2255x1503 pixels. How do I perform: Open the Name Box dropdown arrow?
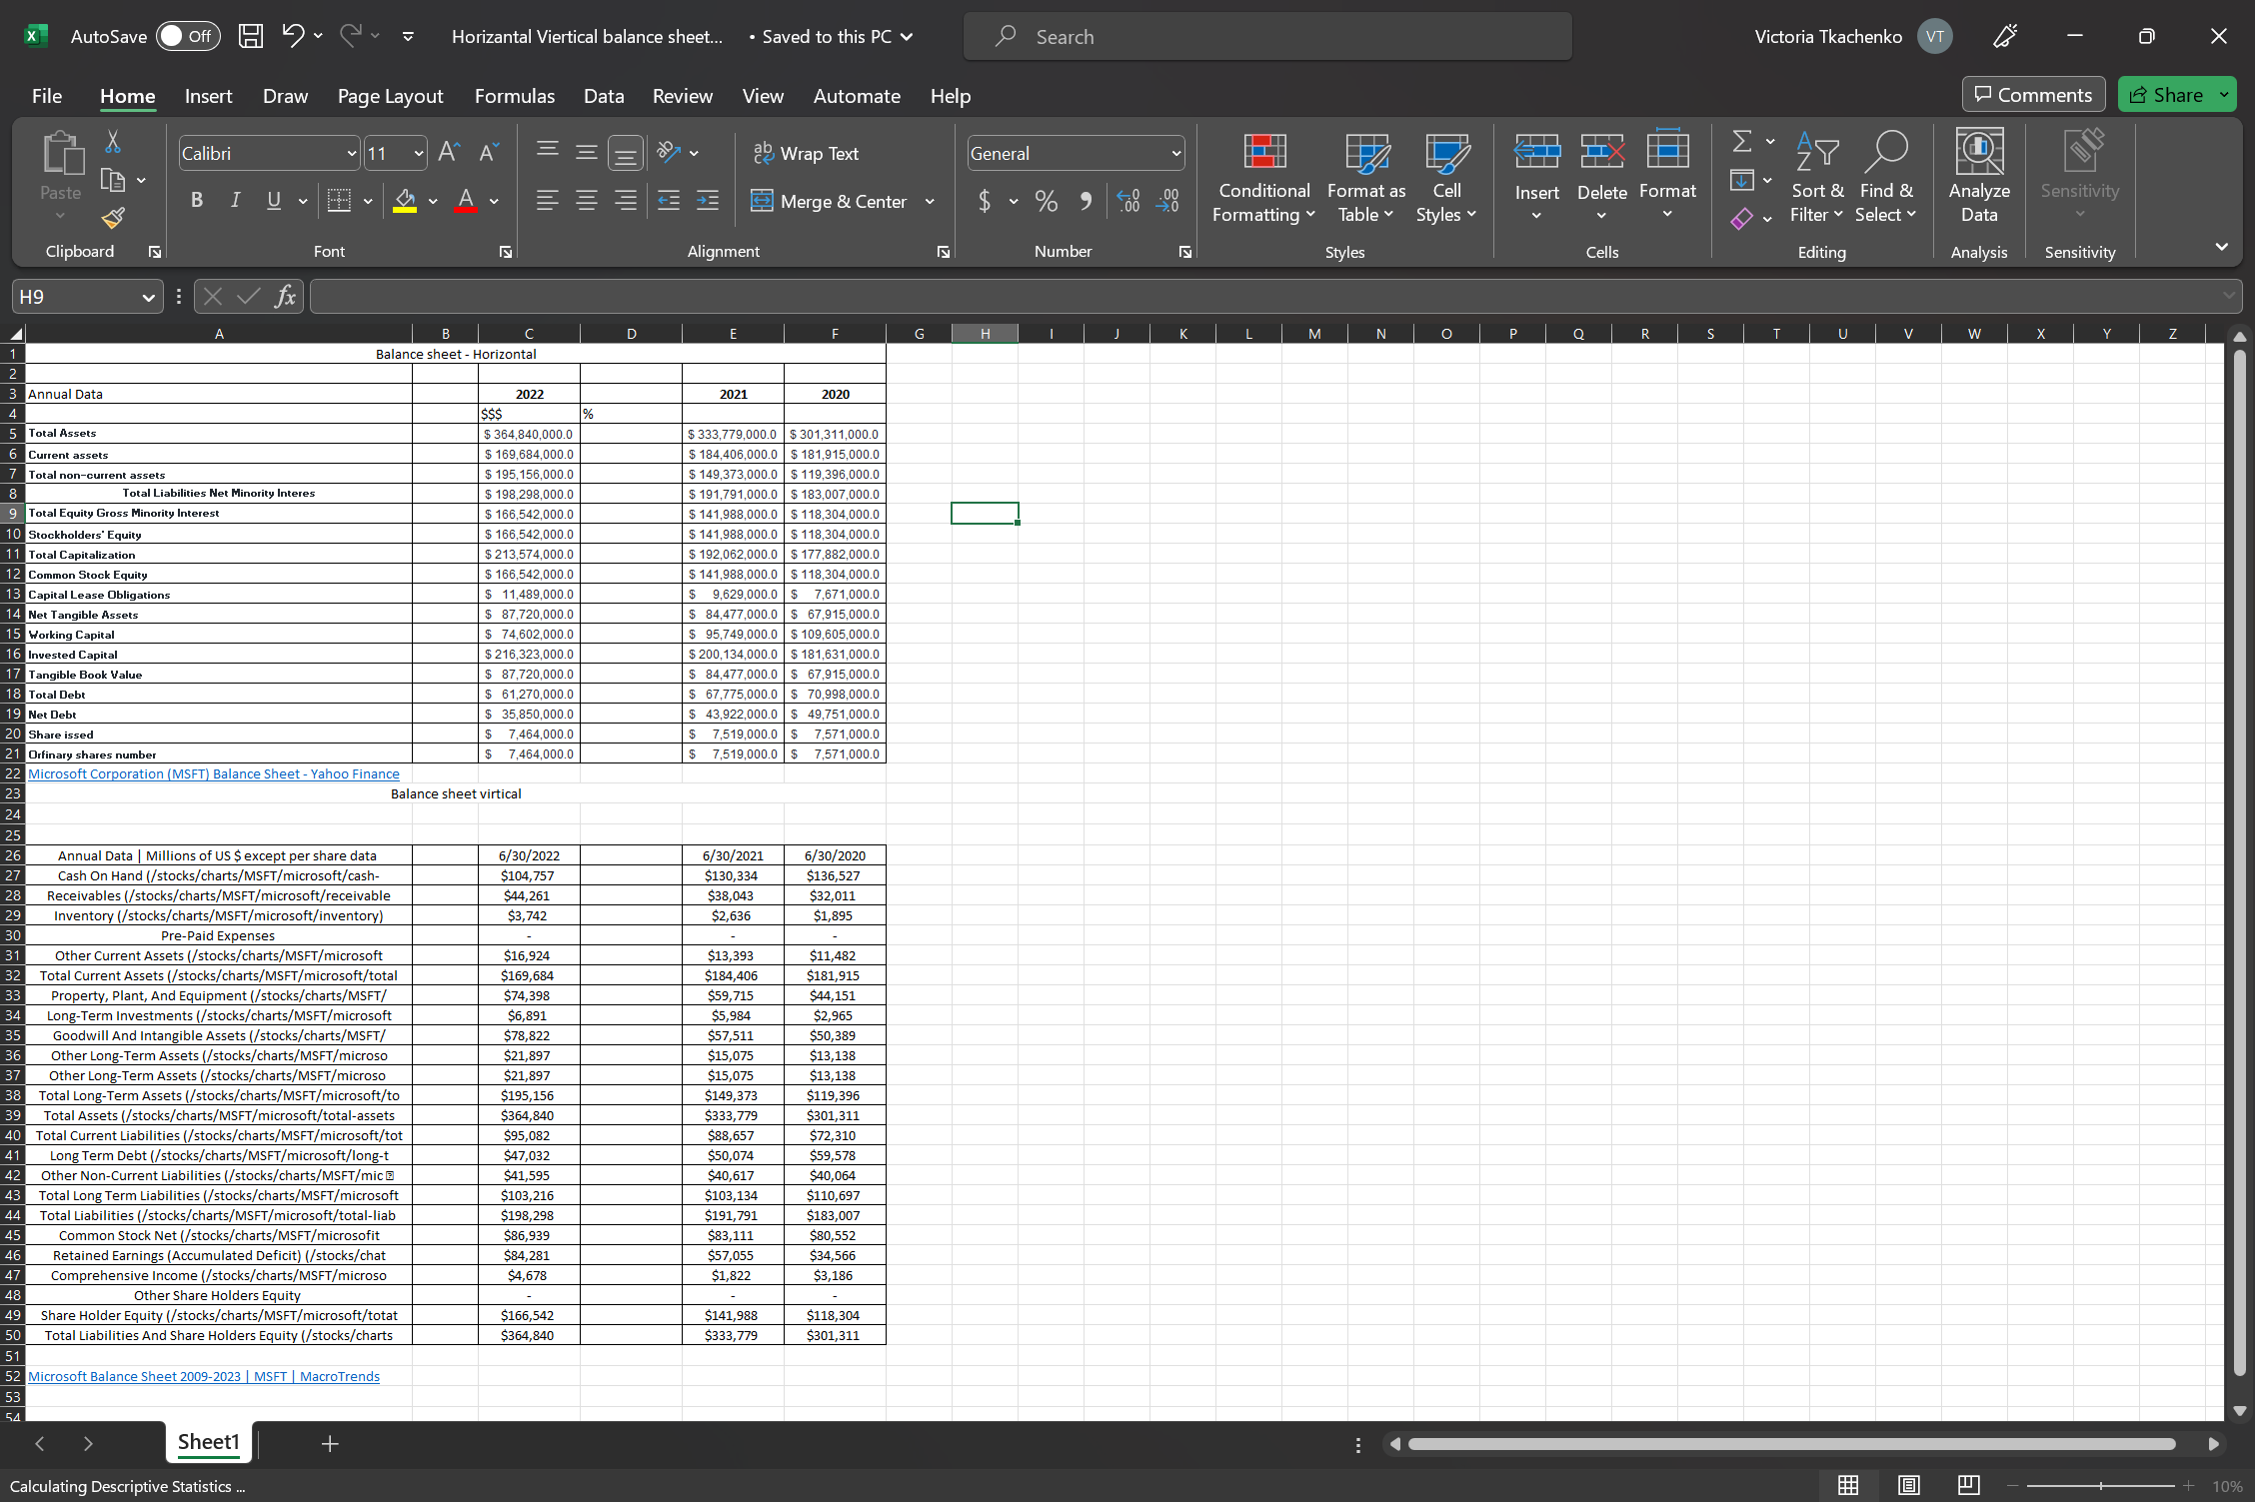click(148, 297)
